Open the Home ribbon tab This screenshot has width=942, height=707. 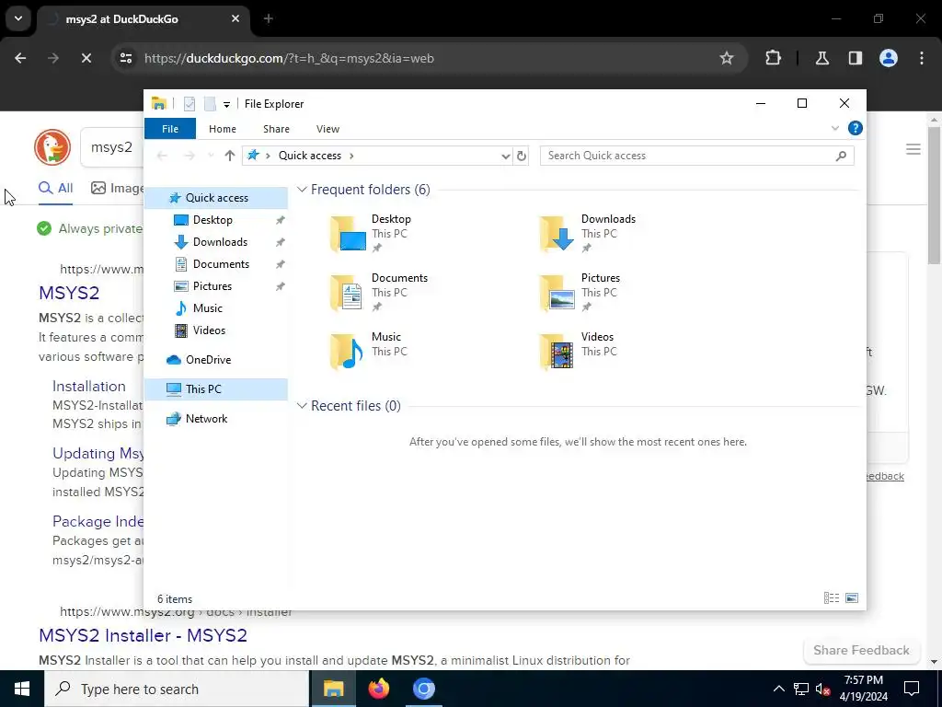pos(223,129)
